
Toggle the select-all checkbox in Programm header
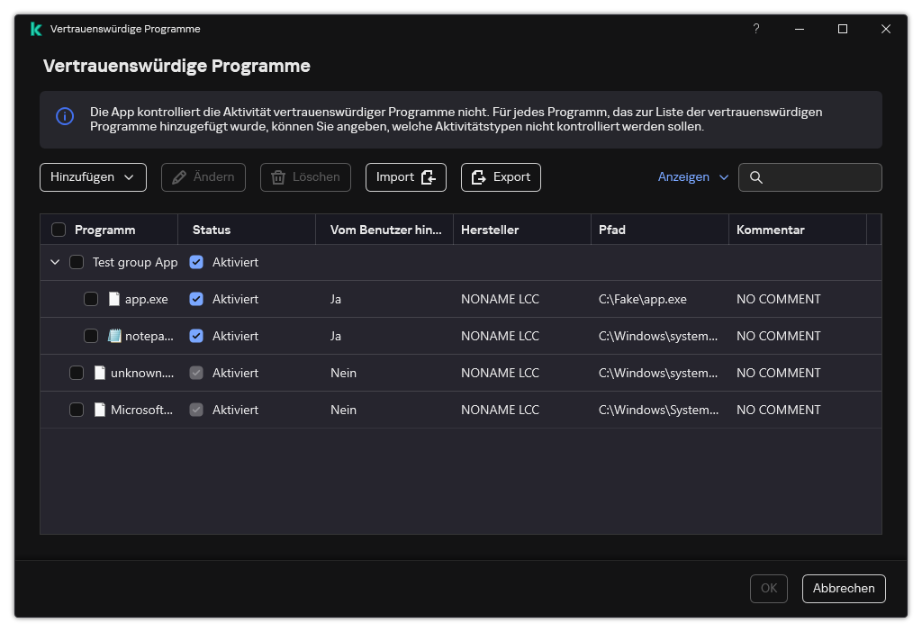click(x=59, y=230)
